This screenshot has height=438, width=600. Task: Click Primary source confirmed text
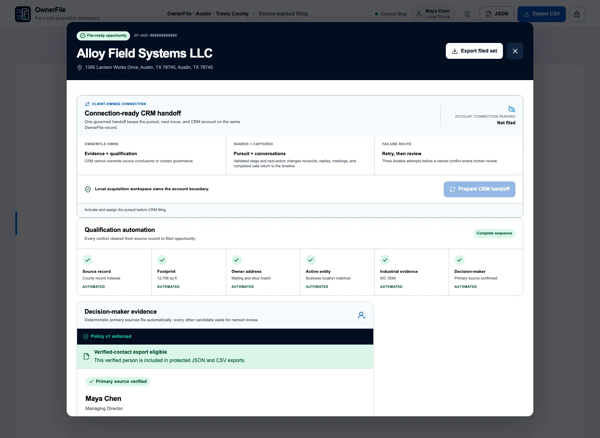[x=476, y=278]
